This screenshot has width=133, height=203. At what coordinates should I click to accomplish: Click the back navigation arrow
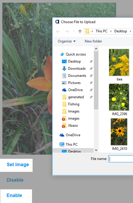click(x=58, y=31)
